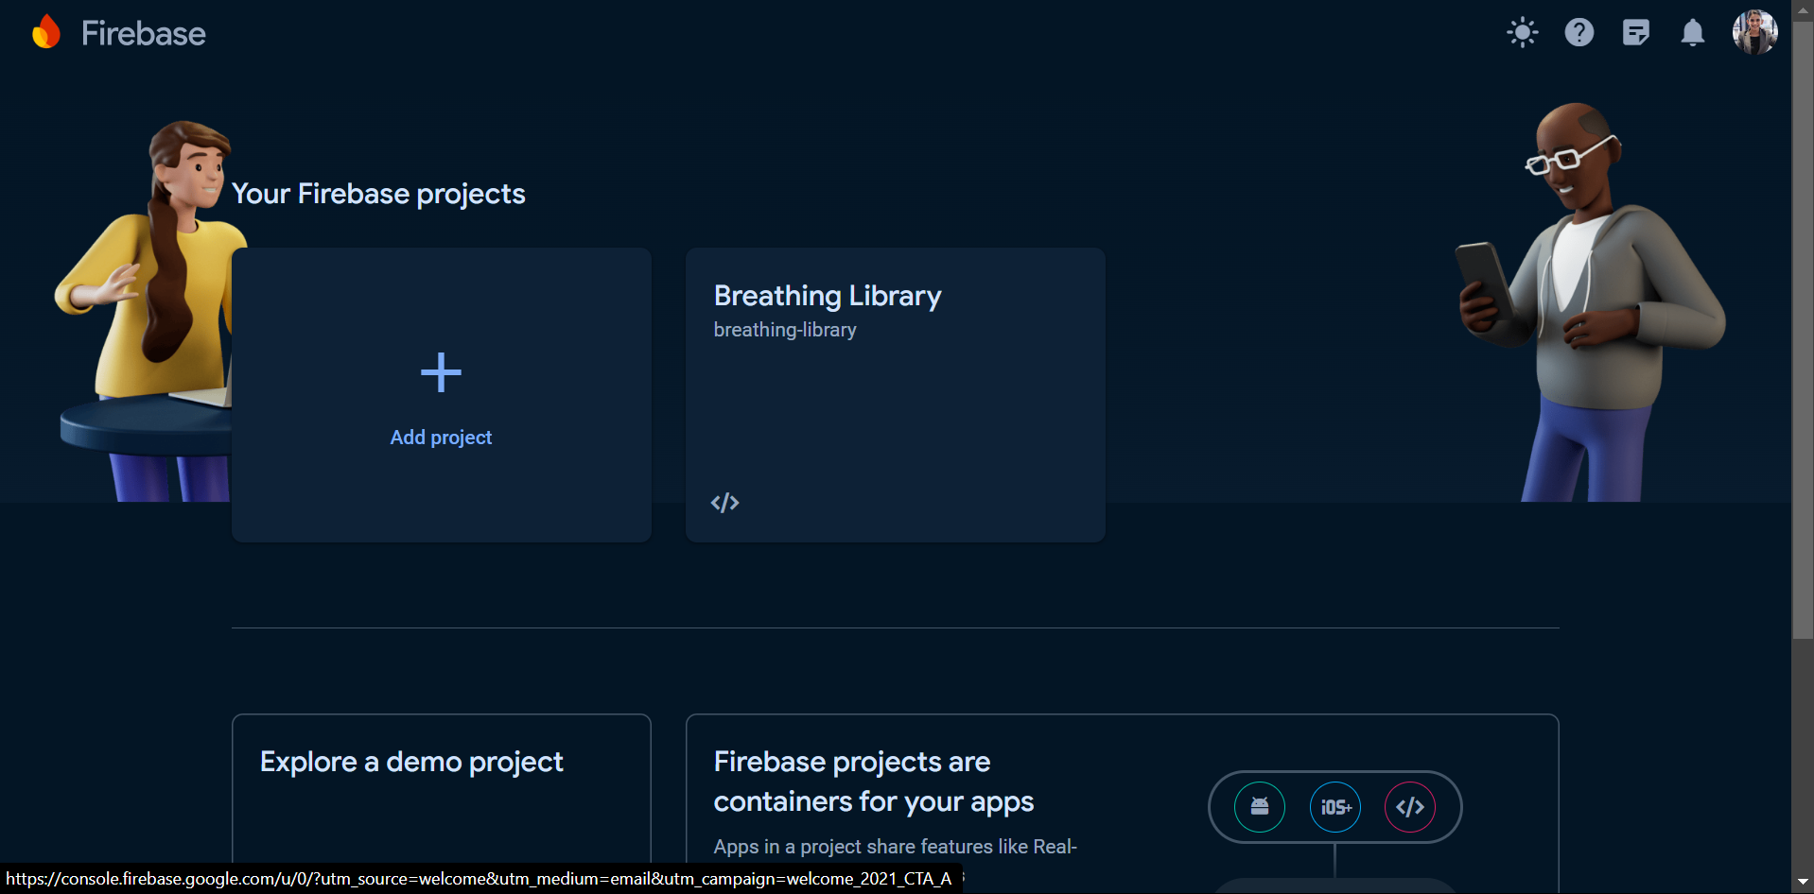
Task: Open the Explore a demo project card
Action: point(441,803)
